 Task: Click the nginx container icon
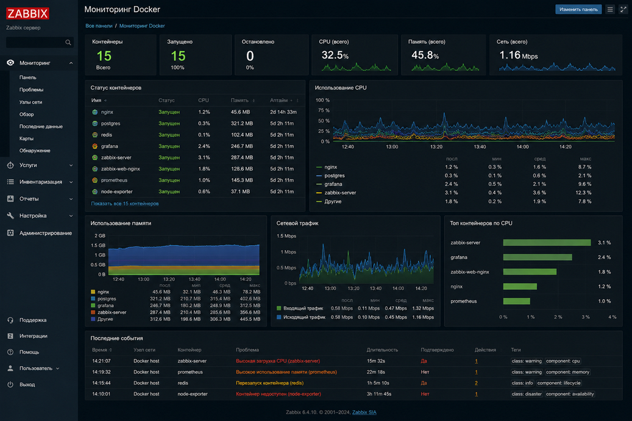94,112
